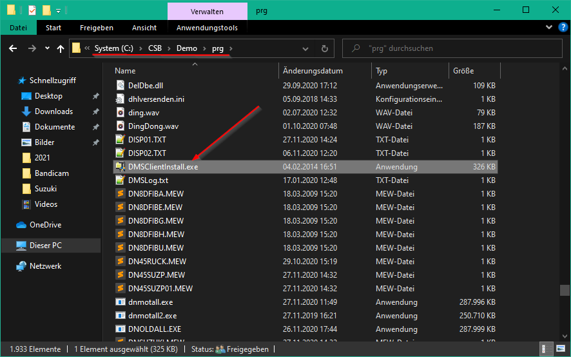Image resolution: width=571 pixels, height=357 pixels.
Task: Open the Ansicht ribbon tab
Action: point(144,28)
